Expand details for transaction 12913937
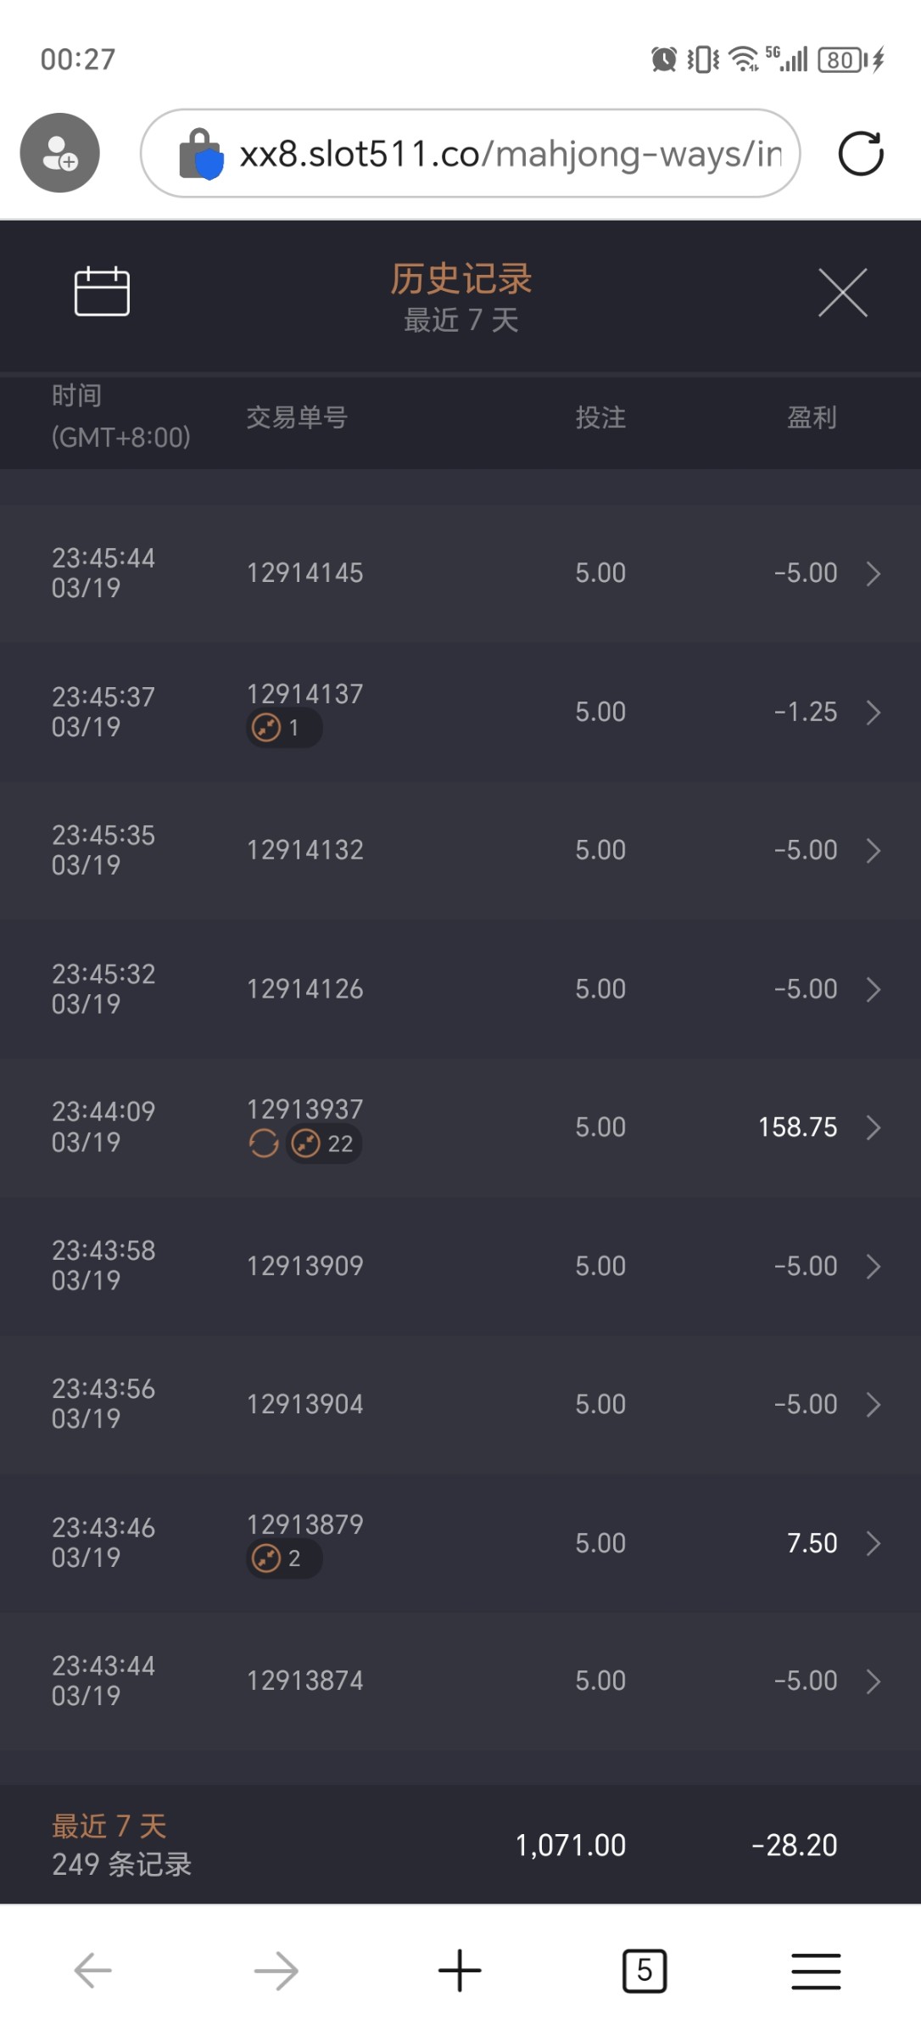 [x=873, y=1127]
